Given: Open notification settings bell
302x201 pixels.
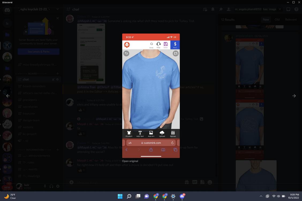Looking at the screenshot, I should click(x=213, y=9).
